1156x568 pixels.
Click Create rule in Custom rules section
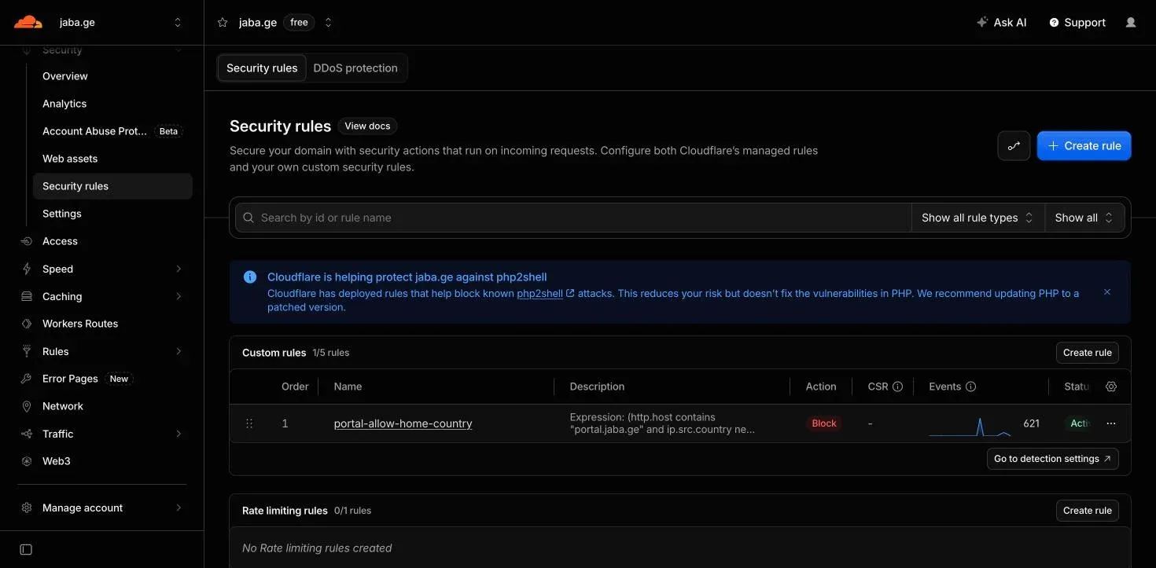coord(1088,353)
